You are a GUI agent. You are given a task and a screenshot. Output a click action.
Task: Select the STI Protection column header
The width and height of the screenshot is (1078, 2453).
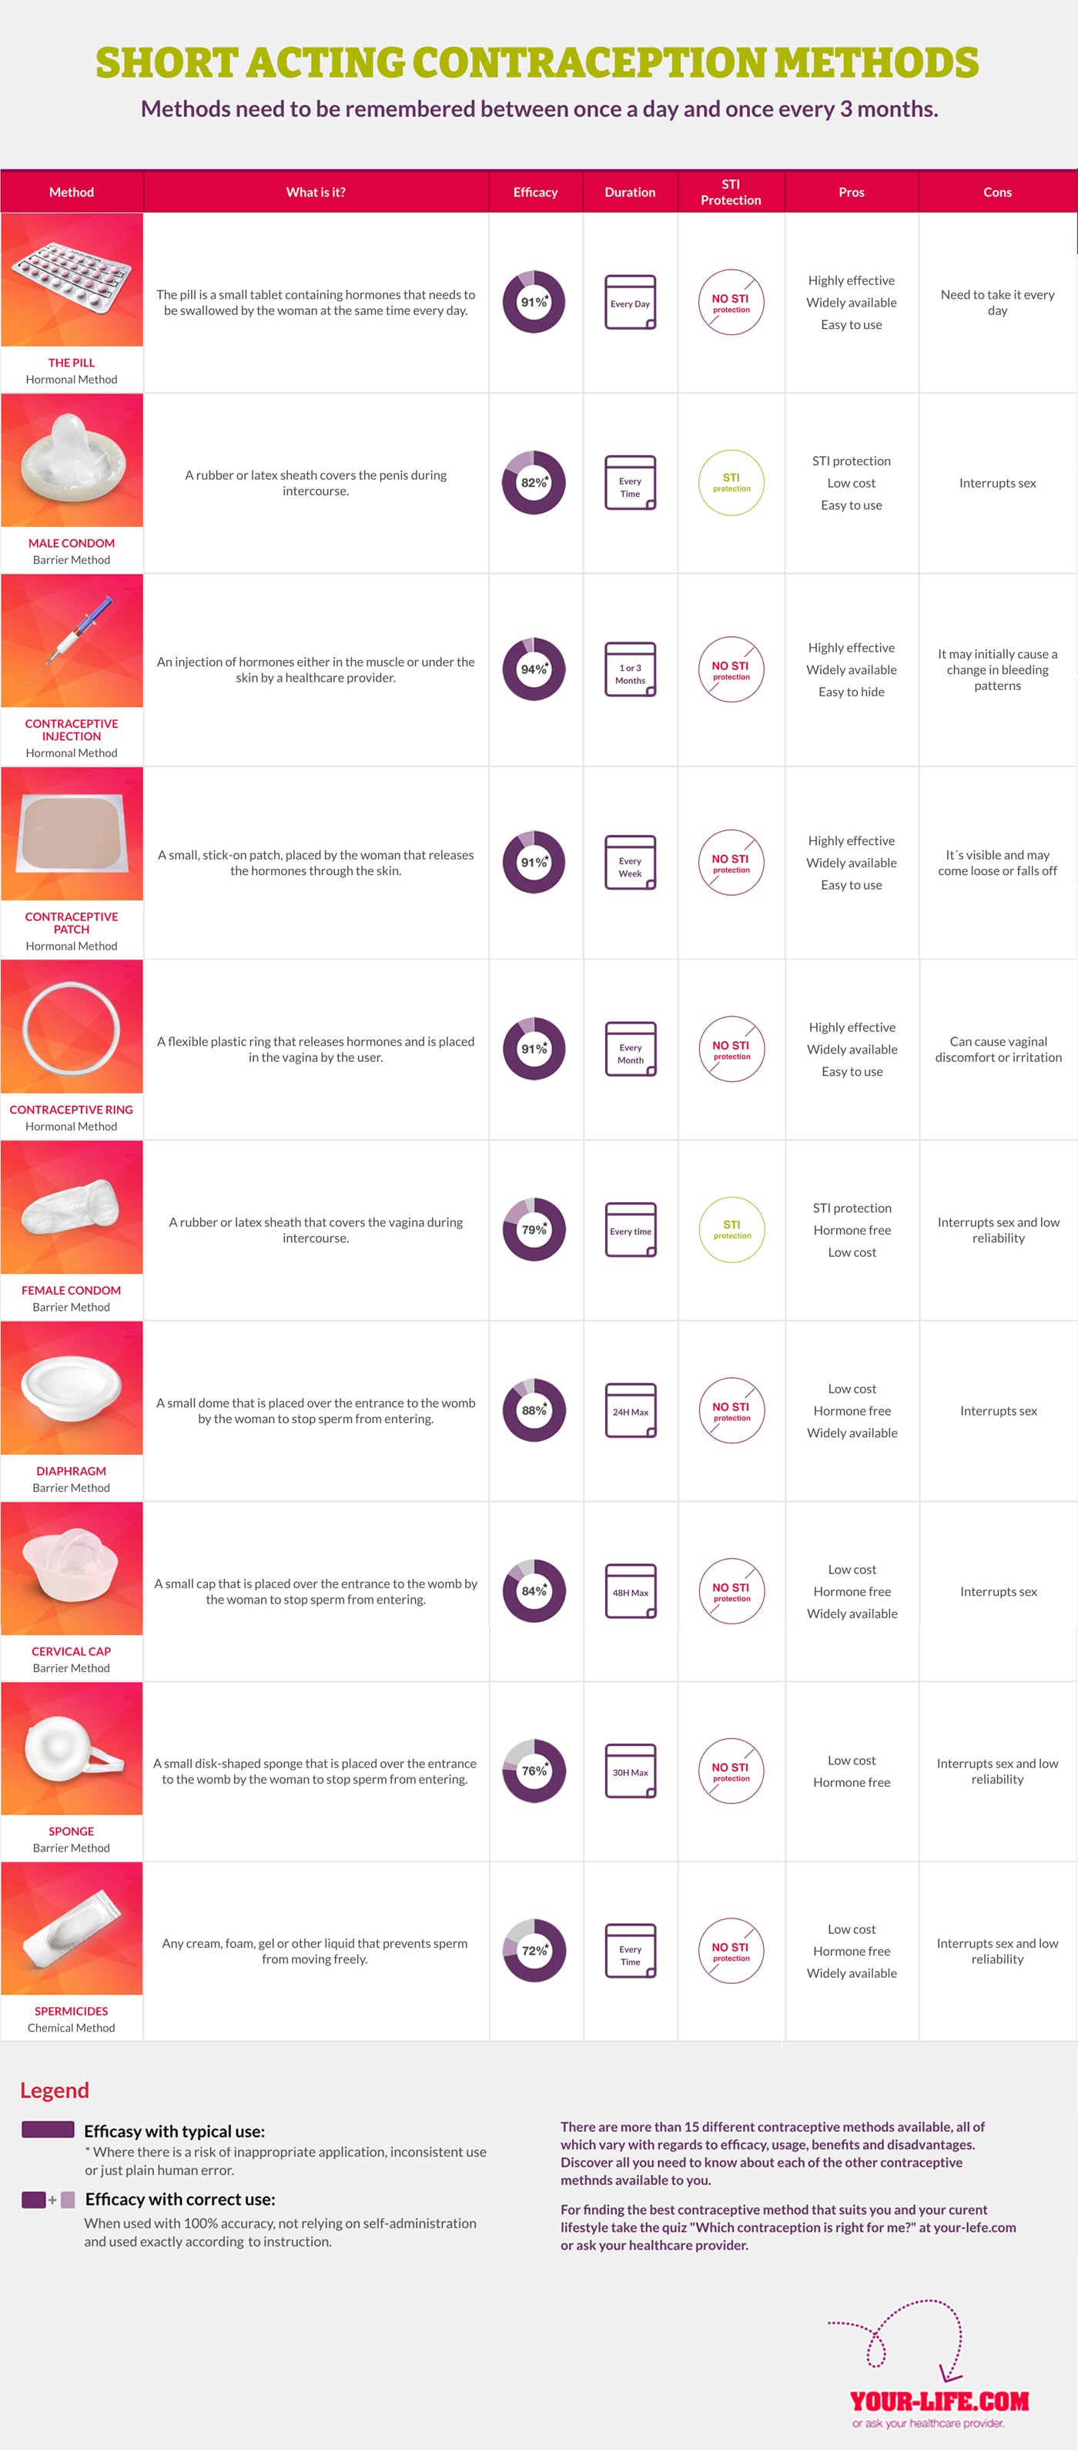coord(731,193)
